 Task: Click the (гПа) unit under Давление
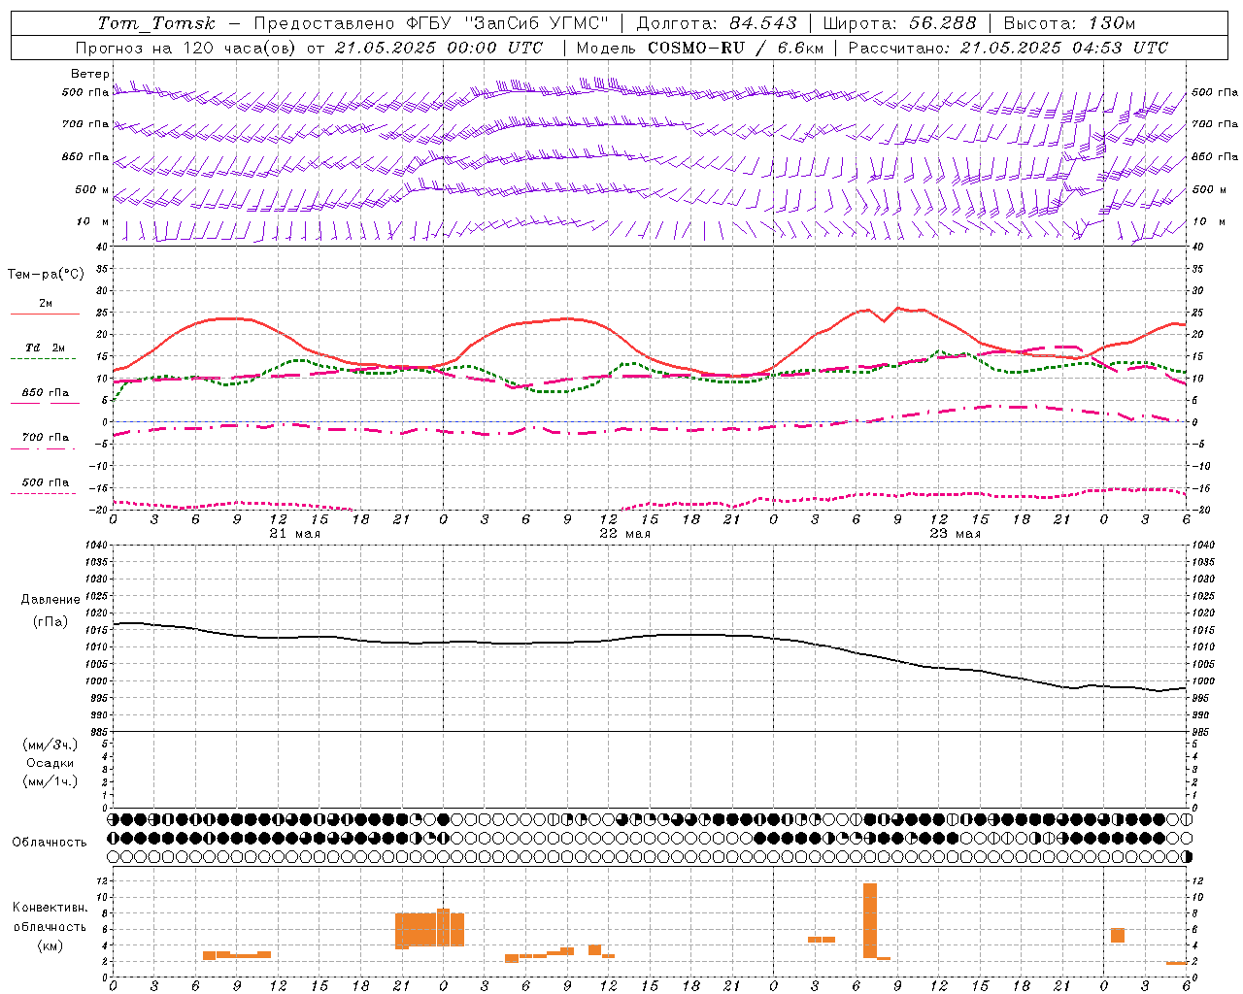[50, 622]
